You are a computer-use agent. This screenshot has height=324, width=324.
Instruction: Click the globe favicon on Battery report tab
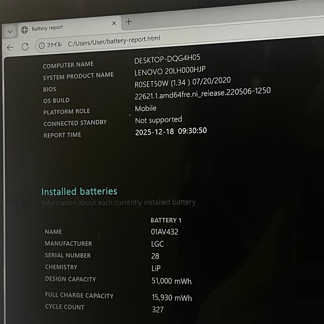click(x=25, y=30)
